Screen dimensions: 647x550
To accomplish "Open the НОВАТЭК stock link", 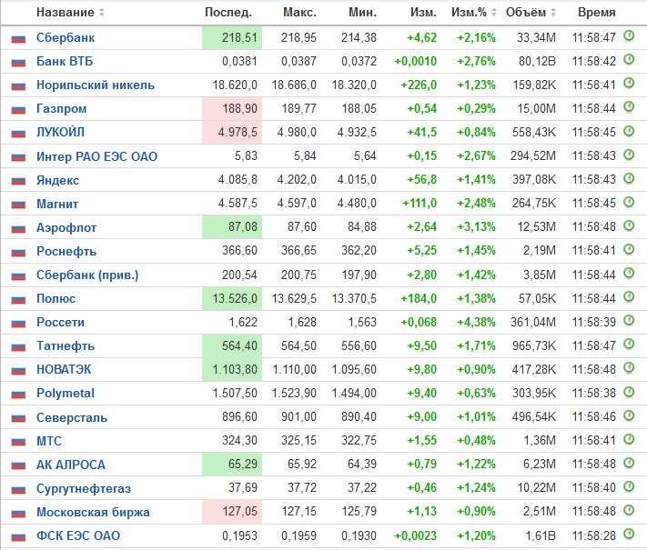I will pyautogui.click(x=64, y=369).
